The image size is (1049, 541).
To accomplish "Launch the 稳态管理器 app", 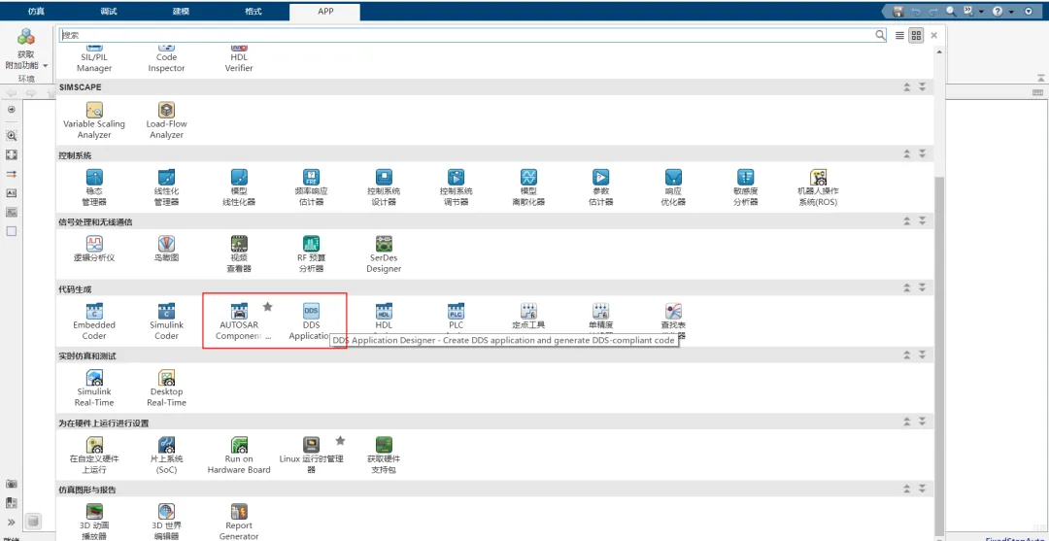I will pos(94,186).
